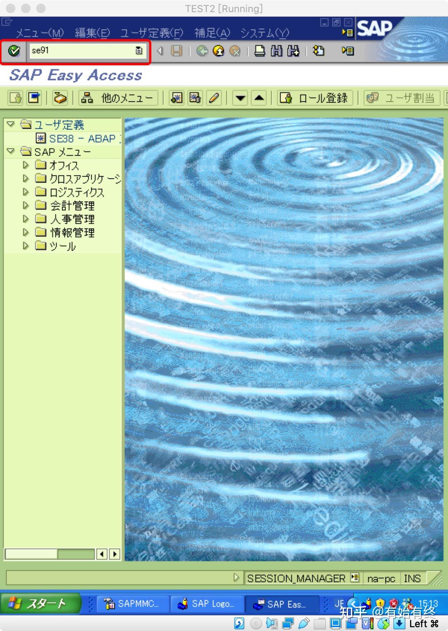Expand the クロスアプリケーション folder
448x631 pixels.
point(26,178)
